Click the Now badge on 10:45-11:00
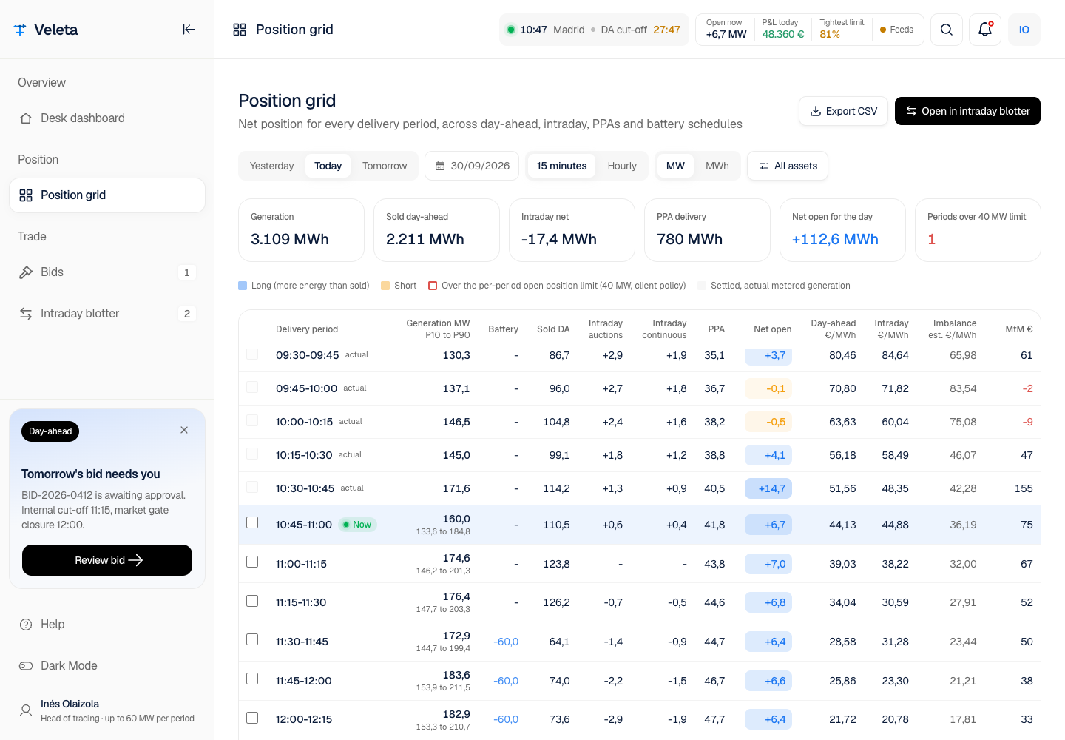The width and height of the screenshot is (1065, 740). point(358,525)
